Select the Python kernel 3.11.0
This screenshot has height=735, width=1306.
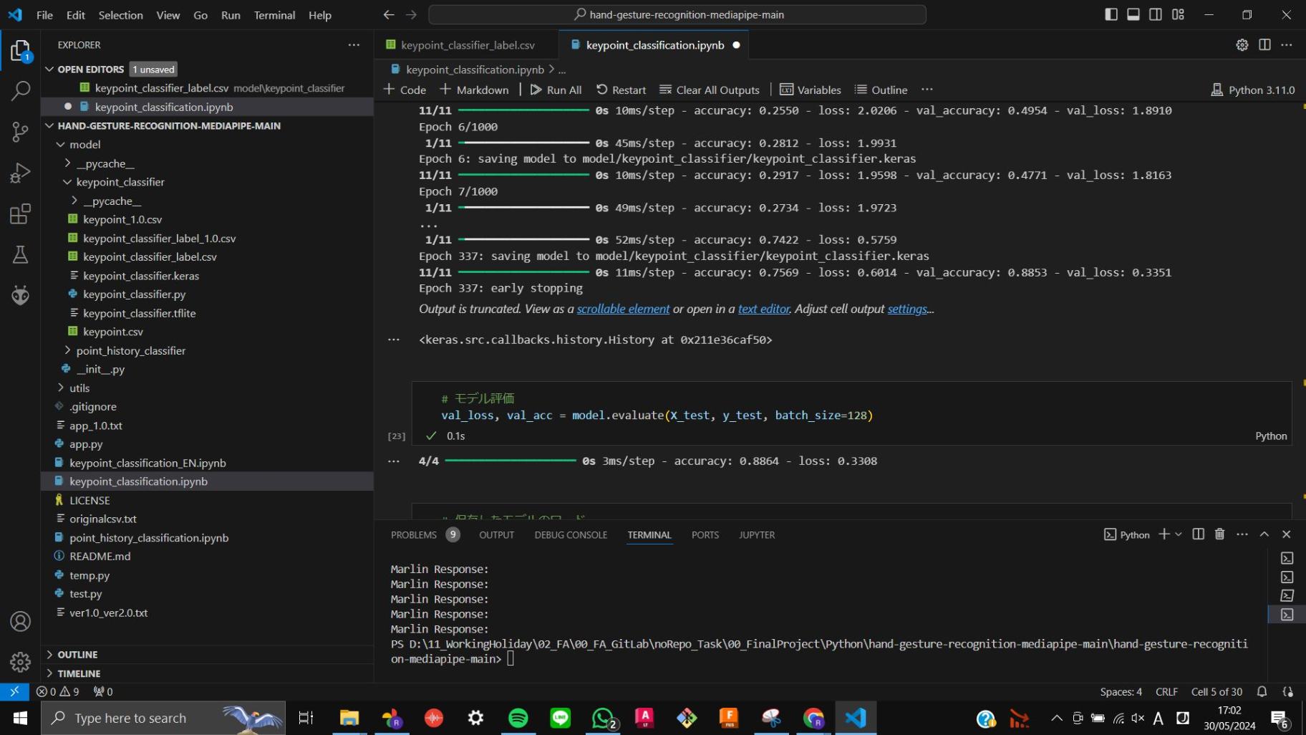tap(1253, 90)
